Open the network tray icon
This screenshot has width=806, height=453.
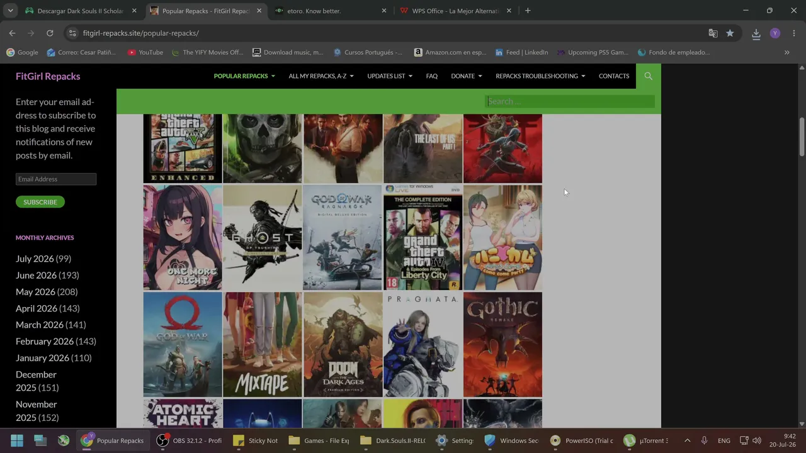[744, 440]
